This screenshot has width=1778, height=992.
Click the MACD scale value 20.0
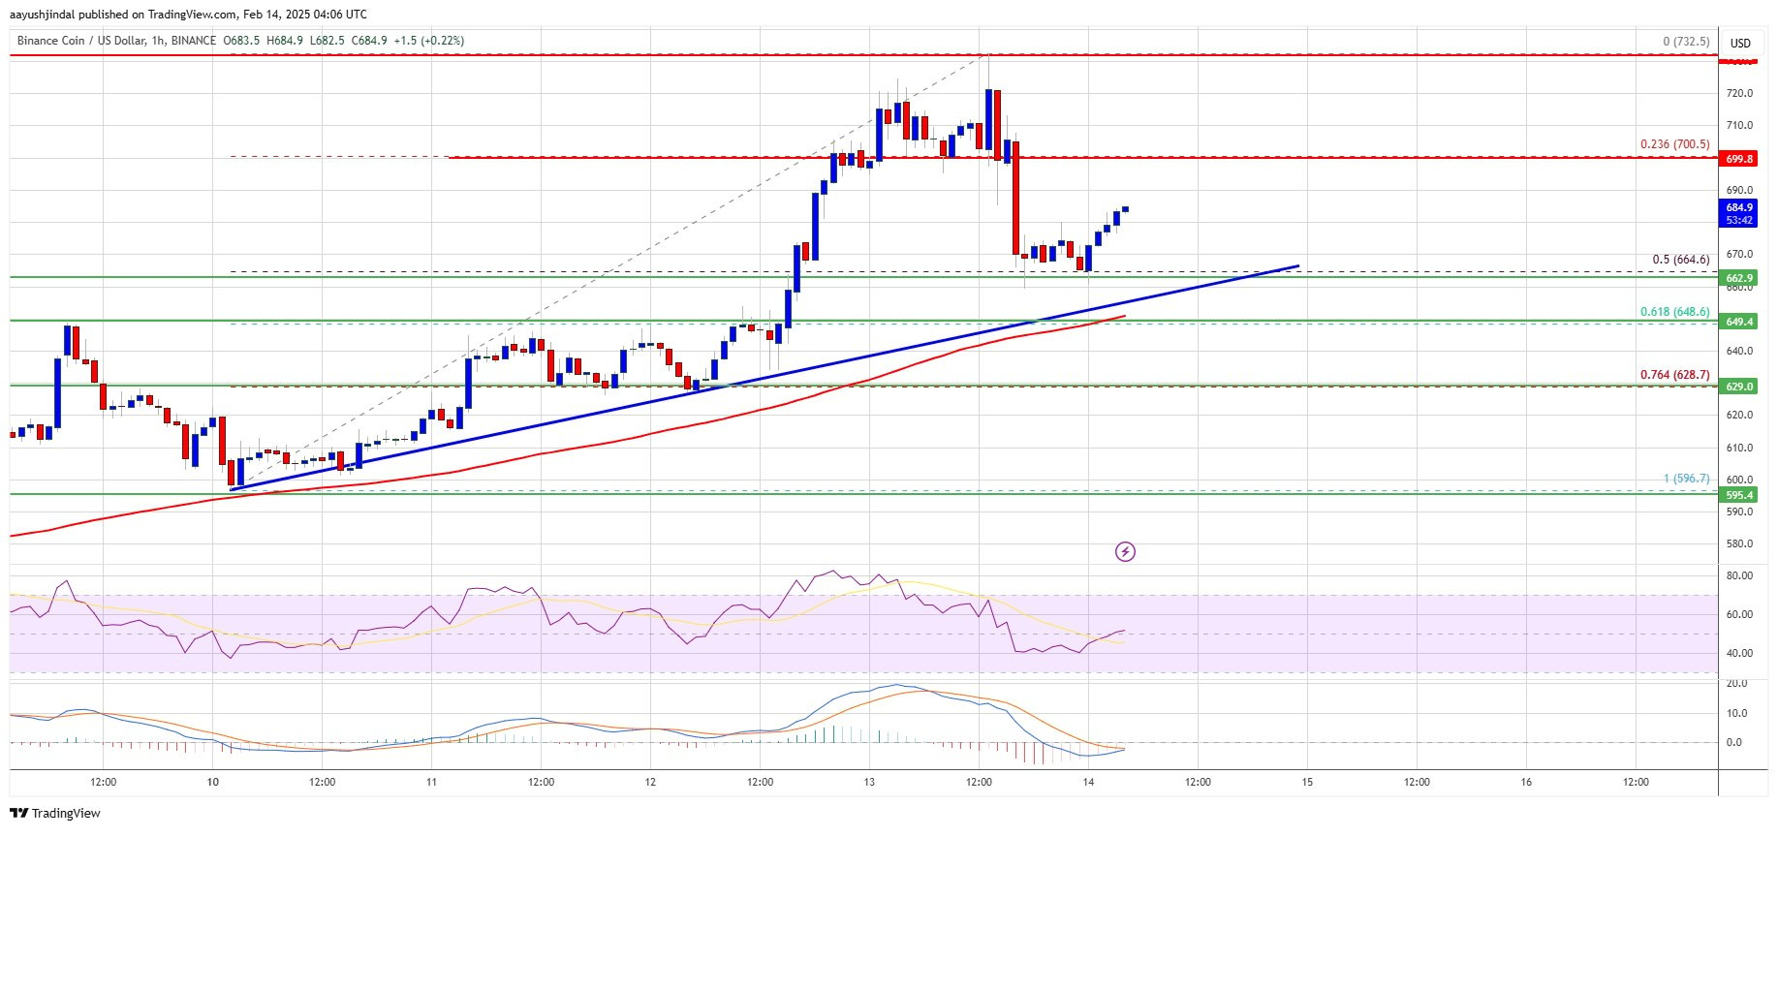pyautogui.click(x=1736, y=683)
